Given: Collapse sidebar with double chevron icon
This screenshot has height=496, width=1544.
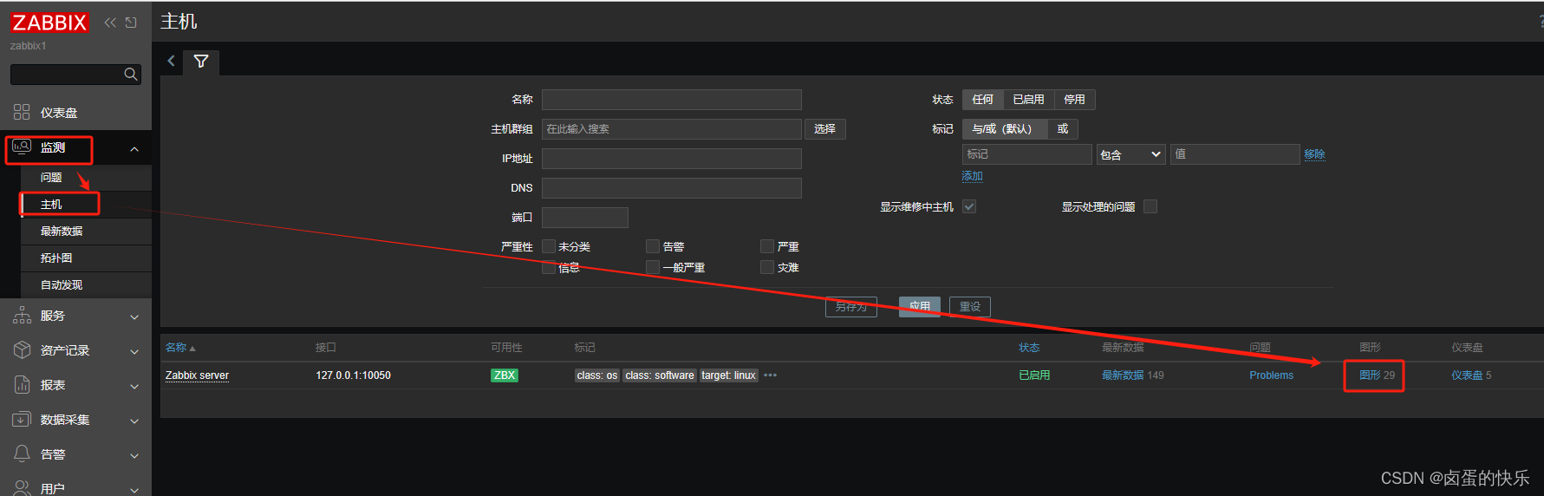Looking at the screenshot, I should (x=110, y=23).
